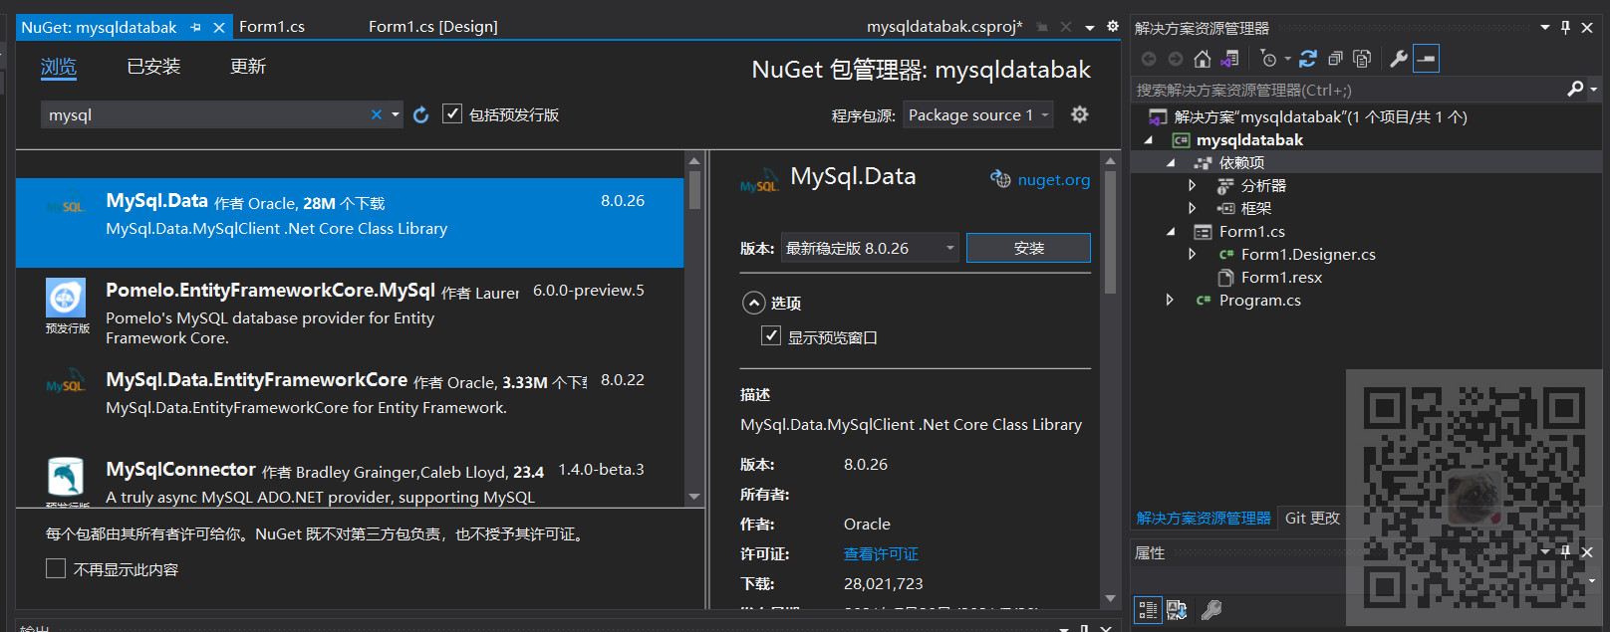Expand the analyzers node arrow
1610x632 pixels.
pyautogui.click(x=1193, y=185)
